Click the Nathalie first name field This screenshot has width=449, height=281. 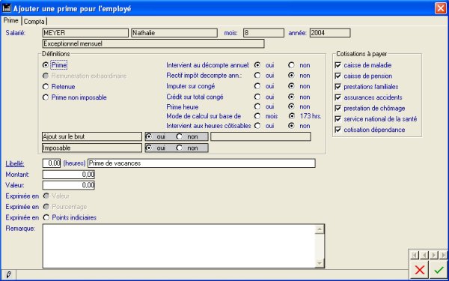174,33
